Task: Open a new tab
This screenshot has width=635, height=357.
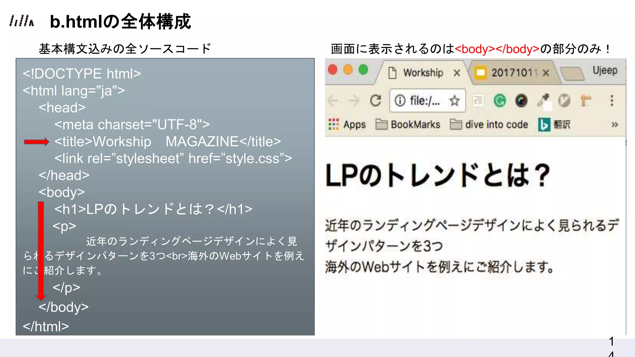Action: pyautogui.click(x=572, y=73)
